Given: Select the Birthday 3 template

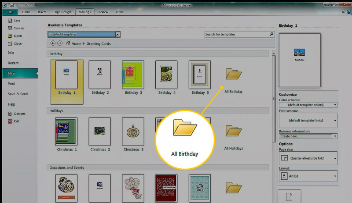Looking at the screenshot, I should pyautogui.click(x=133, y=78).
